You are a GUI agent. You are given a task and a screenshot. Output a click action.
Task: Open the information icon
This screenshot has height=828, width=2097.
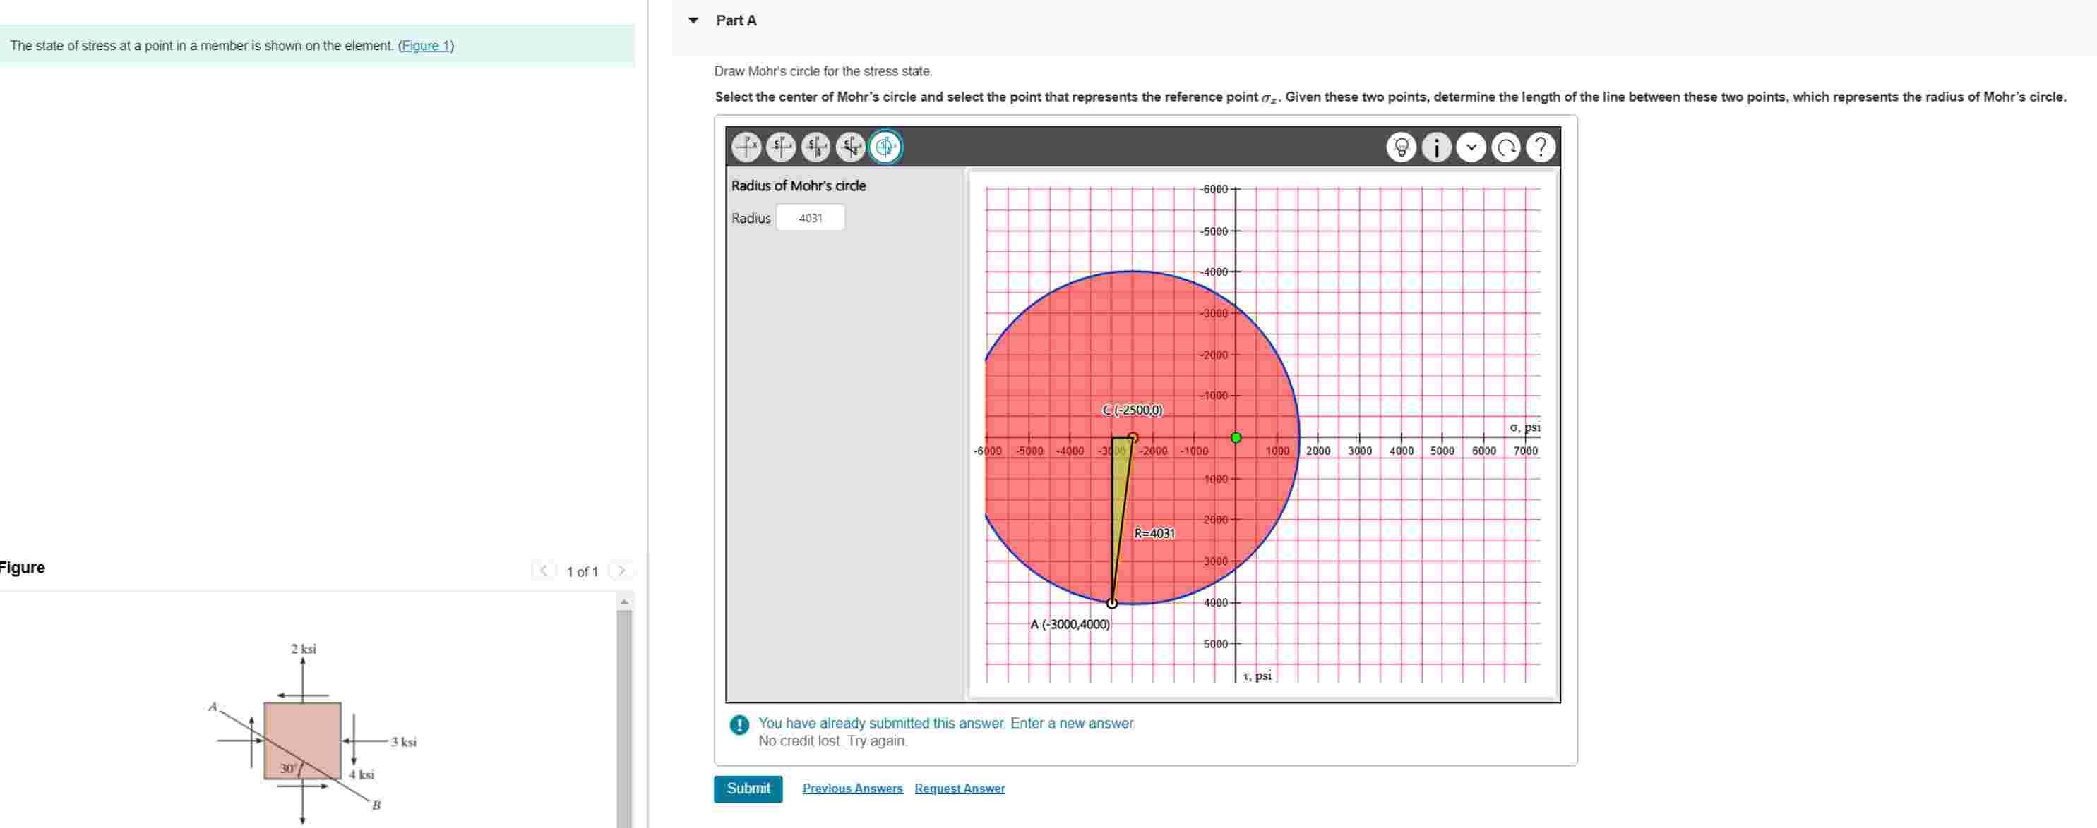pos(1437,147)
